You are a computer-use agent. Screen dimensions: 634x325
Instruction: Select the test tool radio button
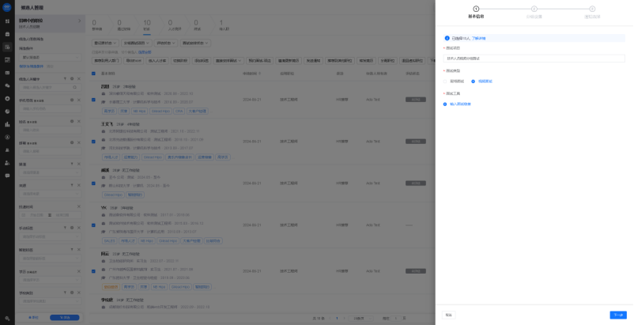click(445, 104)
